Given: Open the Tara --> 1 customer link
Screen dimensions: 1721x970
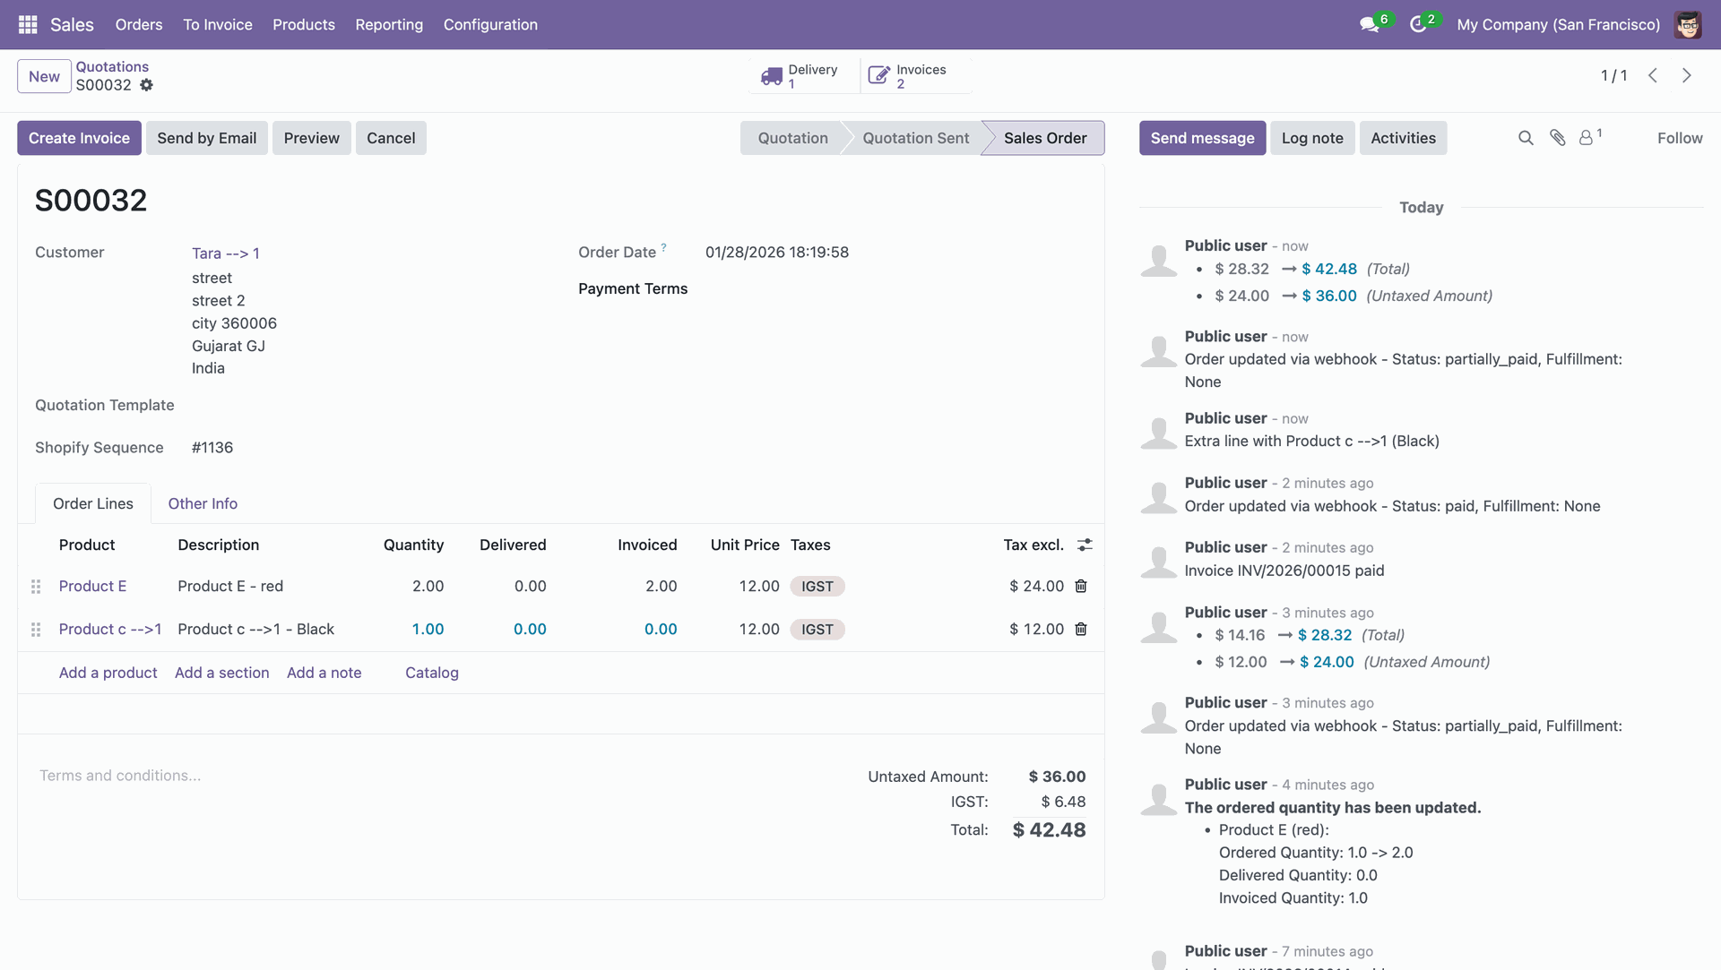Looking at the screenshot, I should click(x=226, y=253).
